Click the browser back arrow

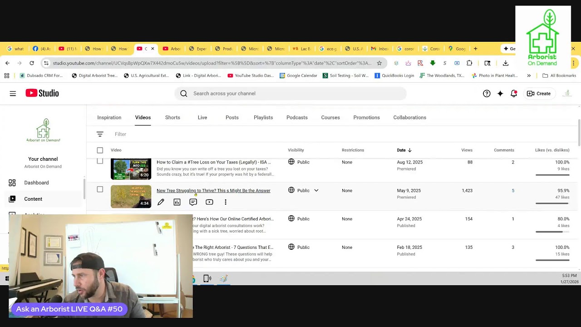tap(7, 63)
